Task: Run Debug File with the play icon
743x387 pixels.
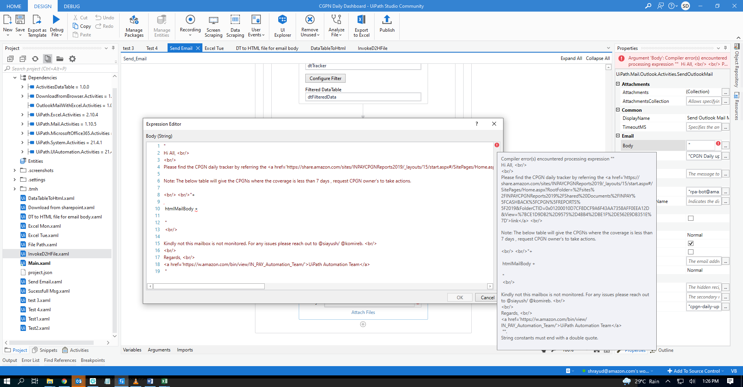Action: tap(56, 19)
